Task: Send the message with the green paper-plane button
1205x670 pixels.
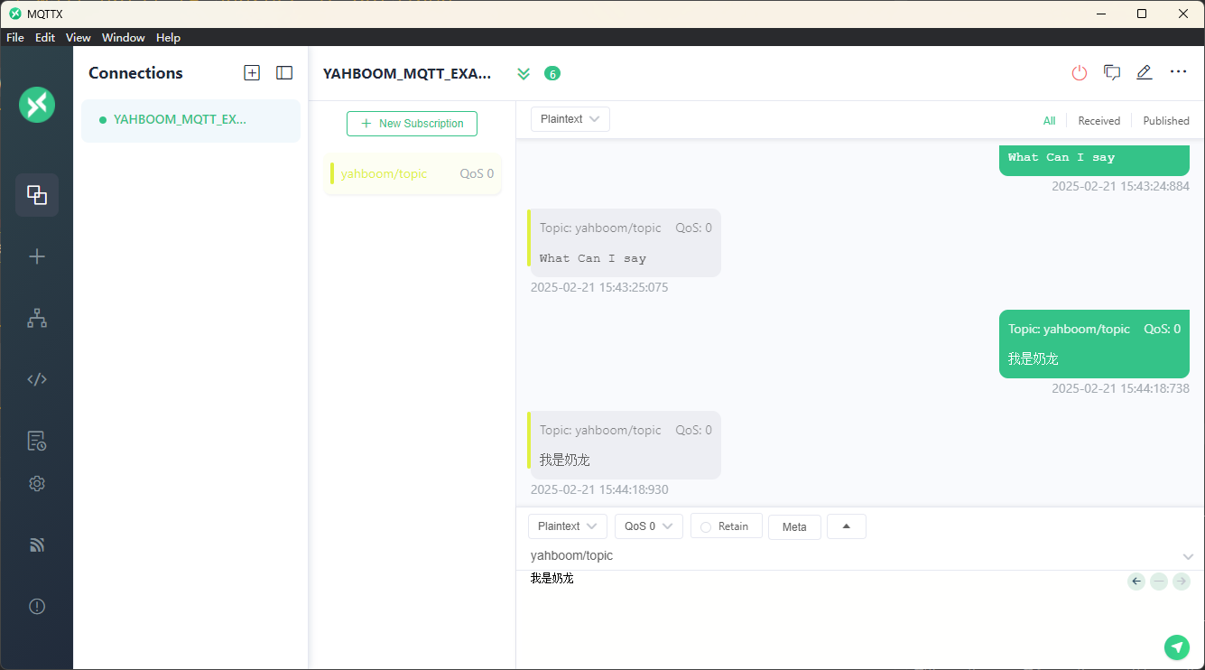Action: tap(1177, 647)
